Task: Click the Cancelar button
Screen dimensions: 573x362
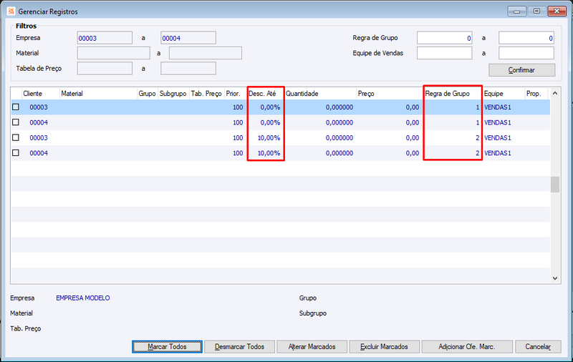Action: pos(538,347)
